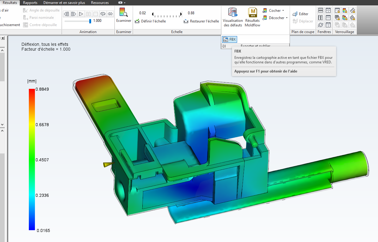Switch to the Rapports tab
This screenshot has height=242, width=378.
[x=30, y=3]
